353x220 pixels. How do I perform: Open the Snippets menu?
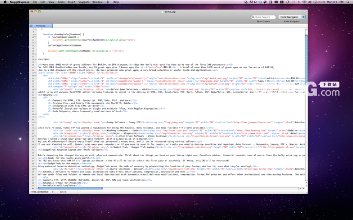click(x=84, y=2)
